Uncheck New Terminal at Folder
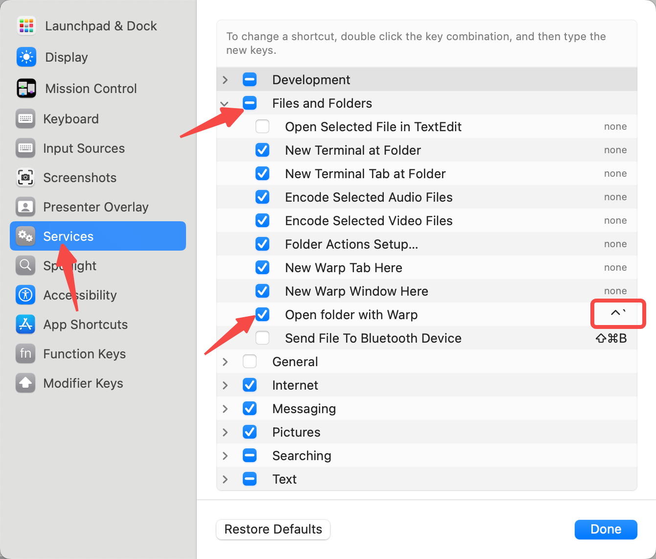656x559 pixels. tap(262, 150)
